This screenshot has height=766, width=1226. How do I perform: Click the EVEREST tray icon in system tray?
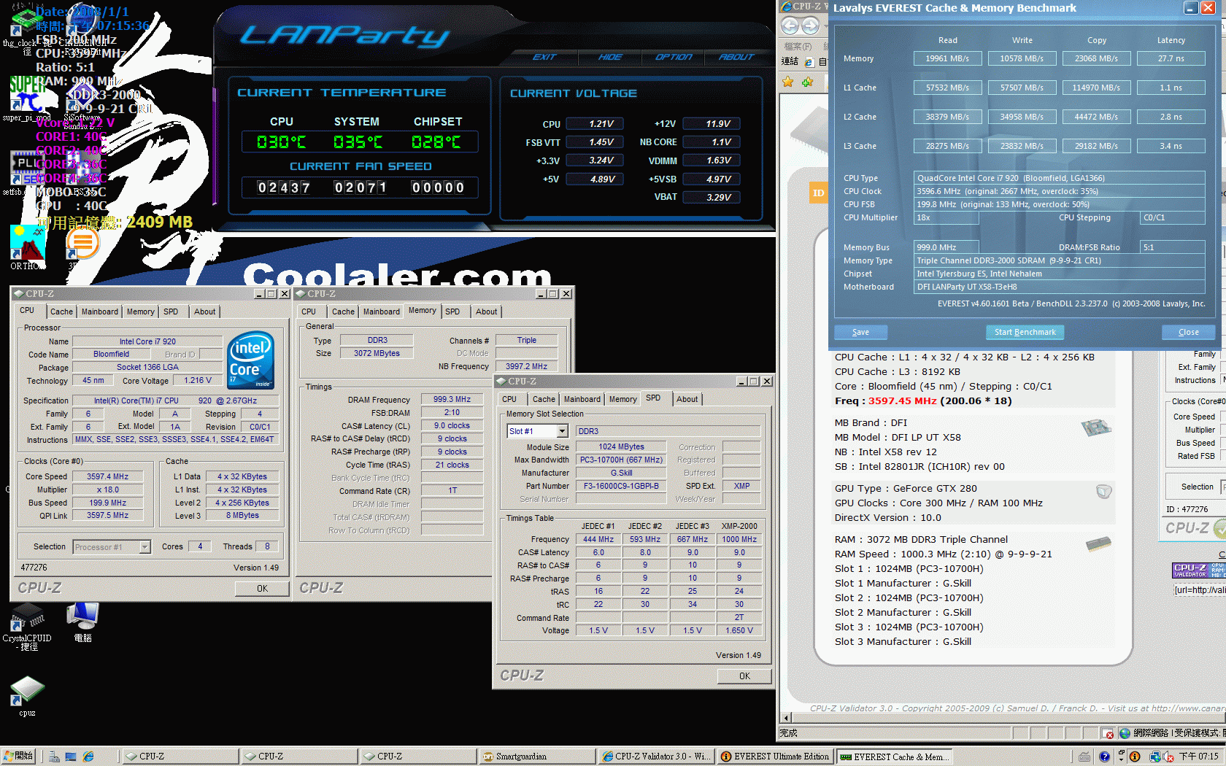pos(1135,757)
